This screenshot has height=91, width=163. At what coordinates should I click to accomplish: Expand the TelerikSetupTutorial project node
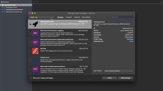(2, 7)
